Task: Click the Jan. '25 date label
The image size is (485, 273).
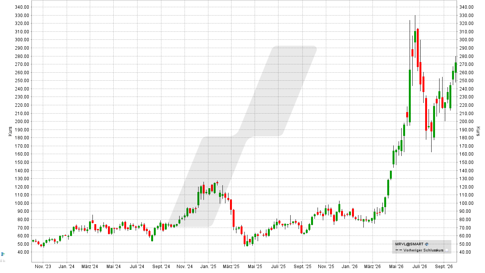Action: tap(208, 267)
